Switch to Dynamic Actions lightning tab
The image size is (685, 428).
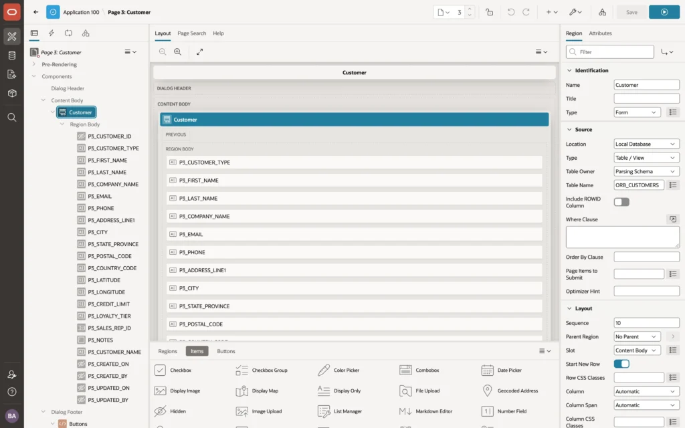pyautogui.click(x=51, y=33)
